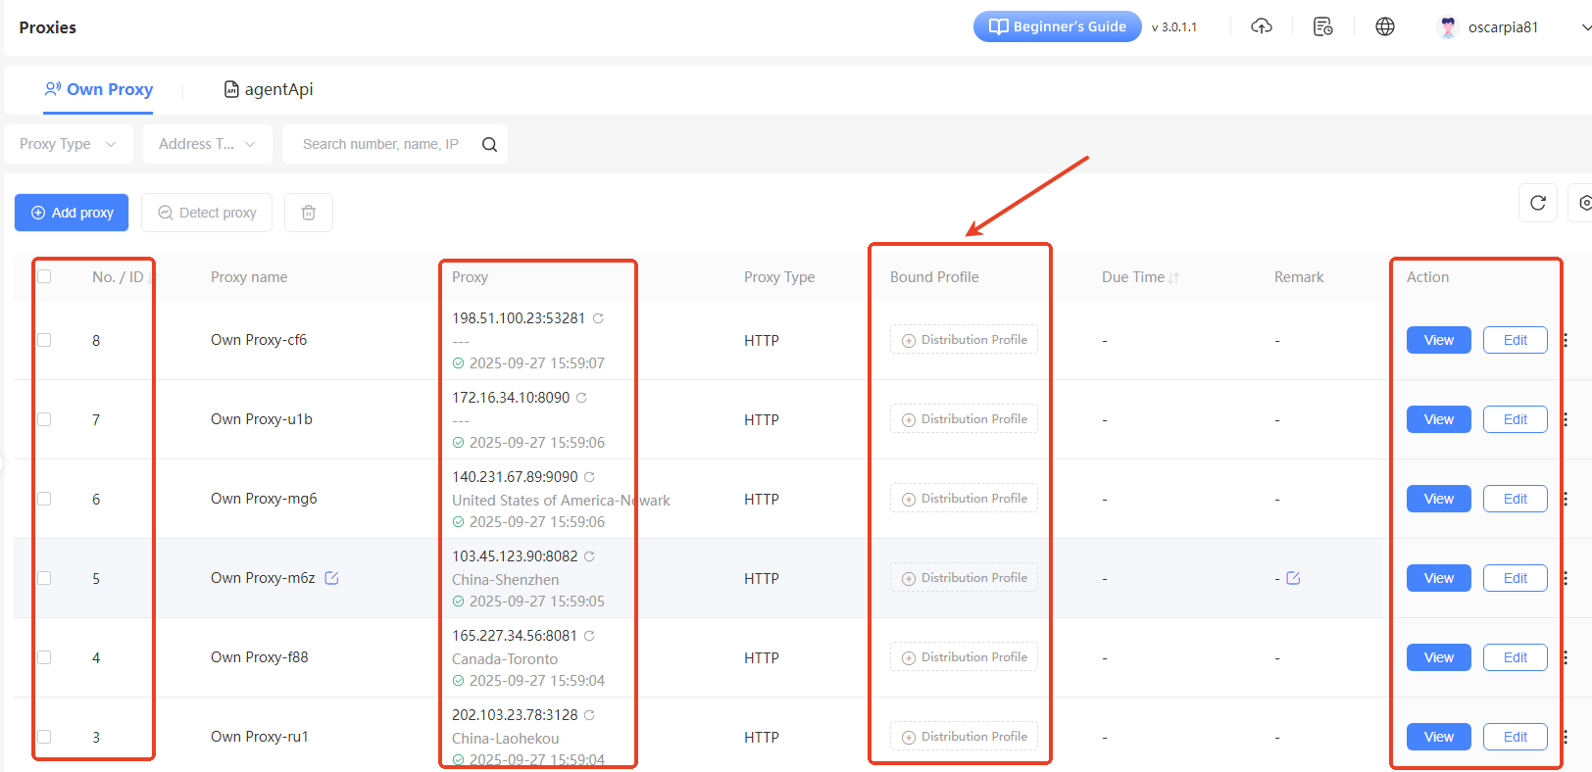Check the box for proxy number 7
Screen dimensions: 1592x772
pyautogui.click(x=44, y=419)
